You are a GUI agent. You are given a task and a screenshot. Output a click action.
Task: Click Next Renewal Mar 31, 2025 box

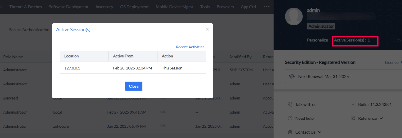point(344,76)
